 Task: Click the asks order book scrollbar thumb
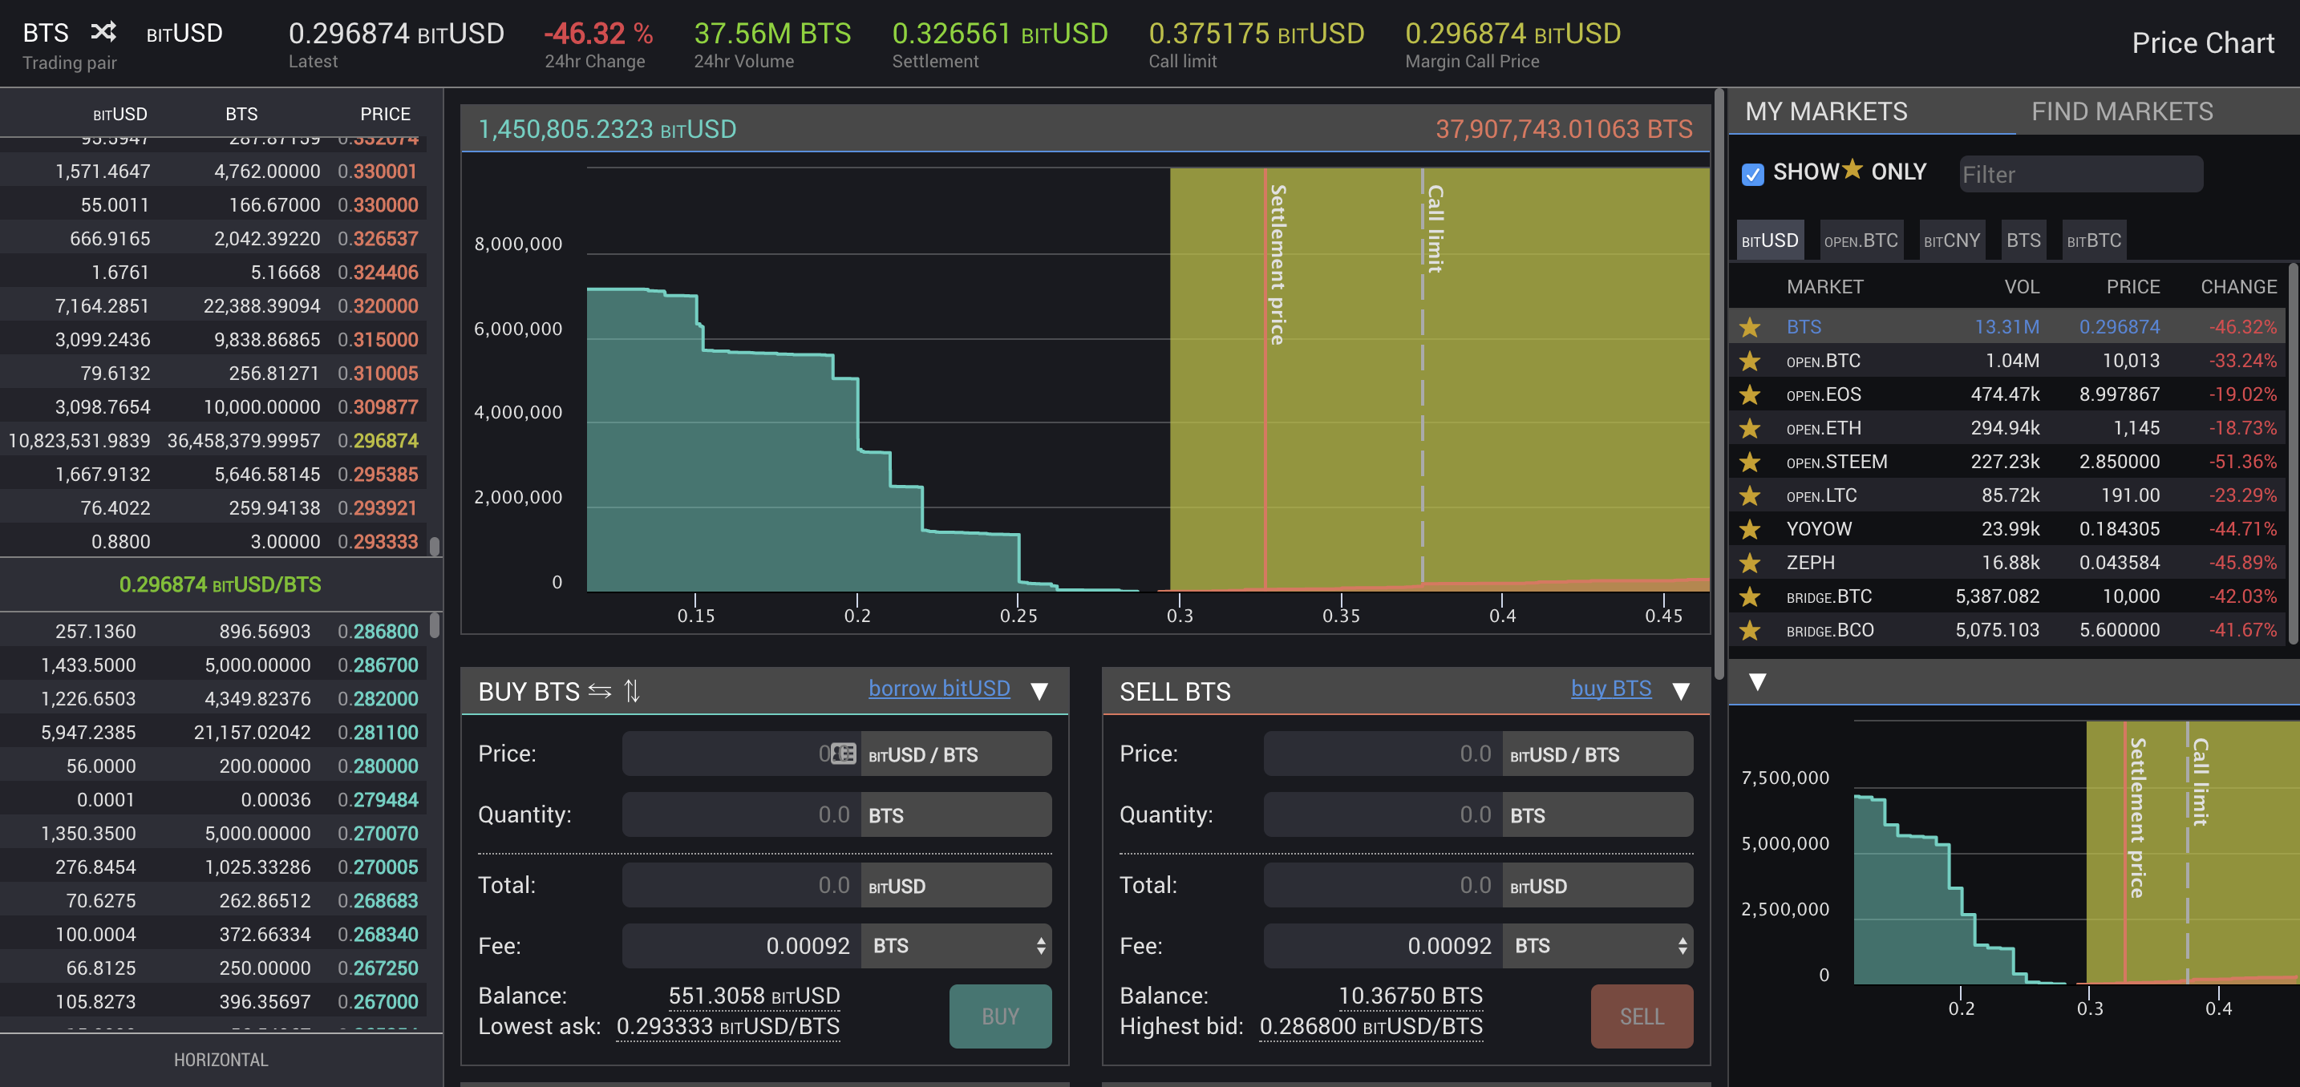(435, 545)
